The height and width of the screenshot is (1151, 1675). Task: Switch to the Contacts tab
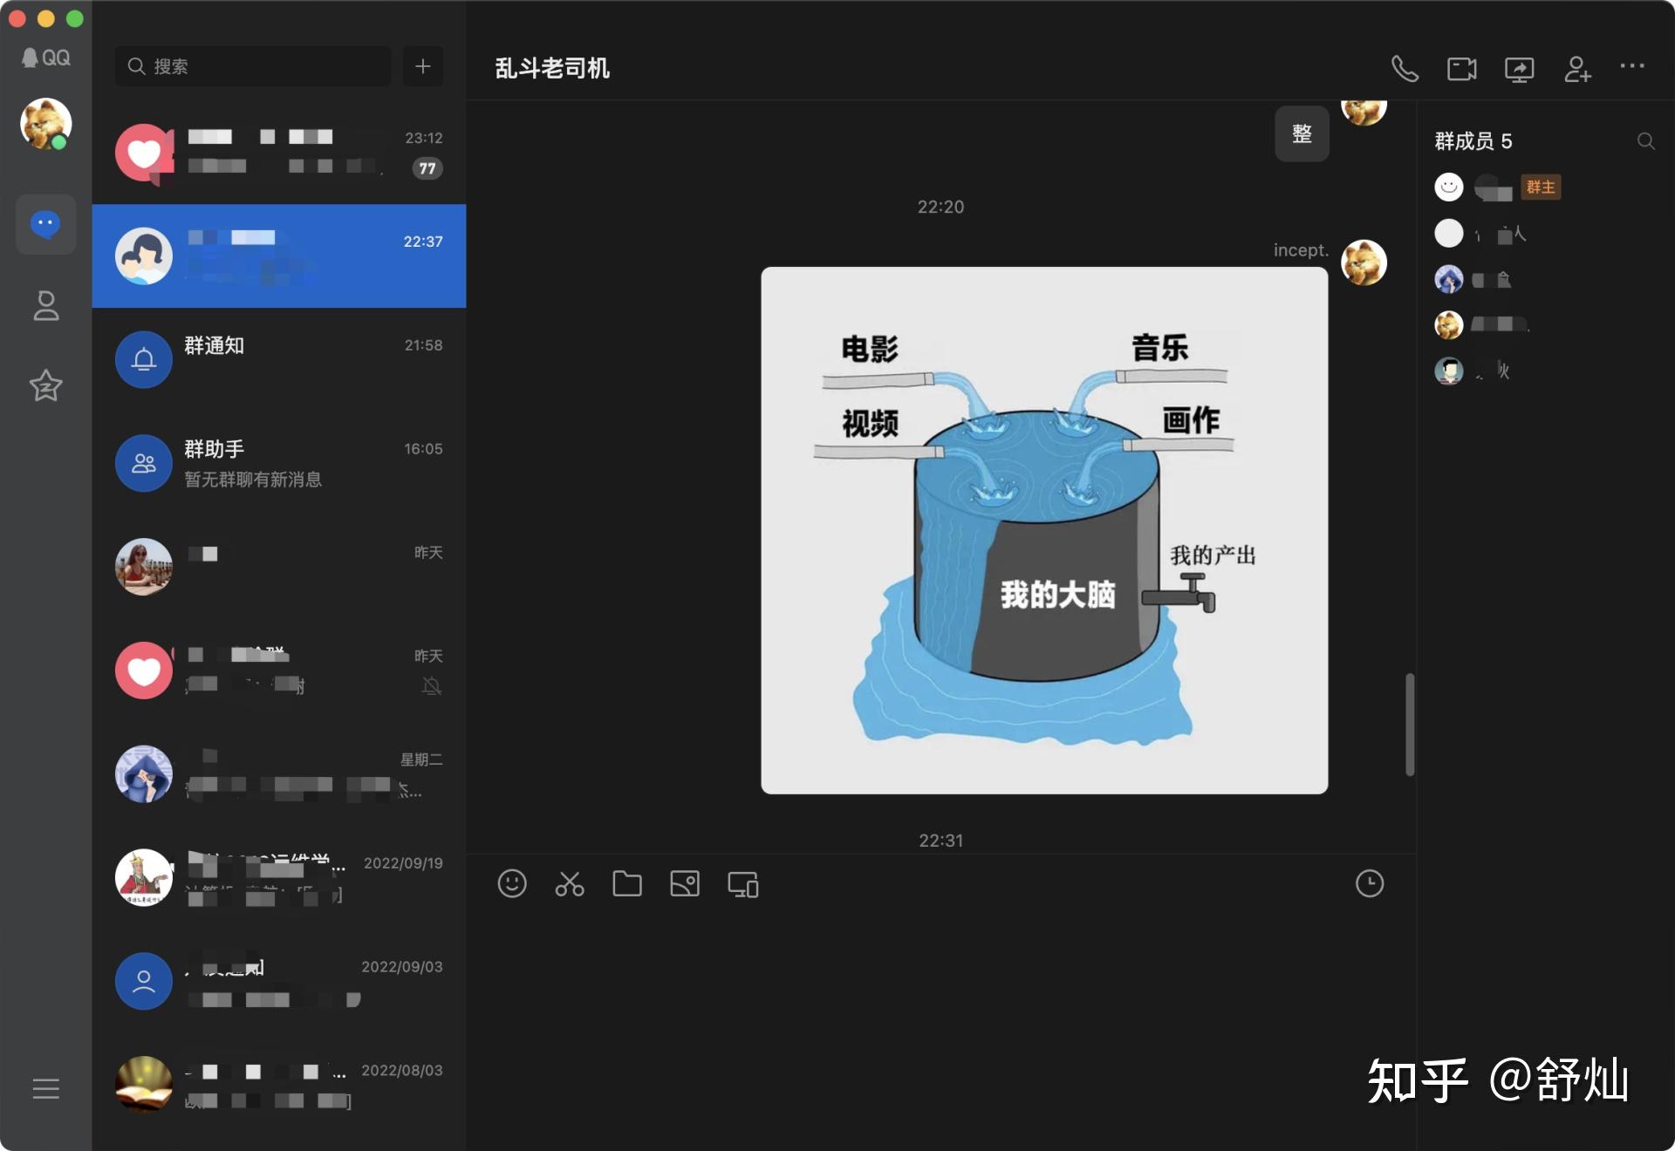45,306
